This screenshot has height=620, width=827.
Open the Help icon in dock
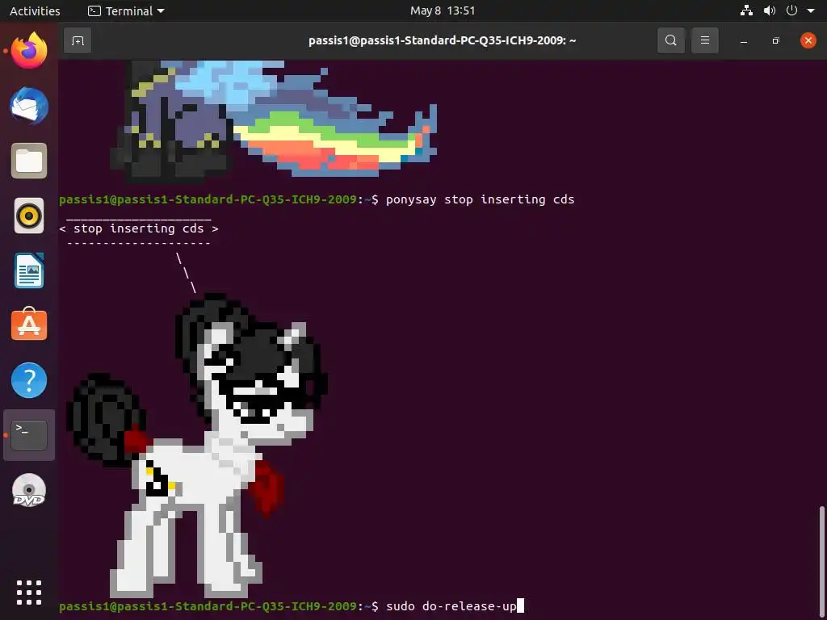point(29,380)
